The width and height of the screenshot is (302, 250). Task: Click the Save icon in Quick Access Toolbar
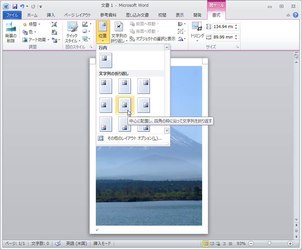(15, 6)
